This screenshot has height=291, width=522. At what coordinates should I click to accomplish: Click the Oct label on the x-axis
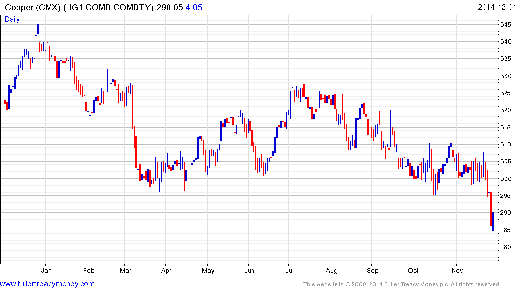pyautogui.click(x=413, y=270)
